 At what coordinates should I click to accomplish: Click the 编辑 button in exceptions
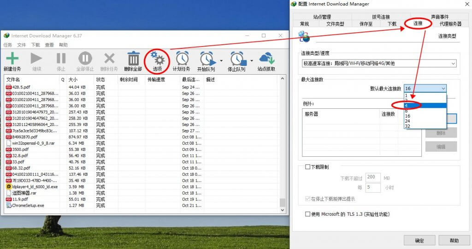441,147
